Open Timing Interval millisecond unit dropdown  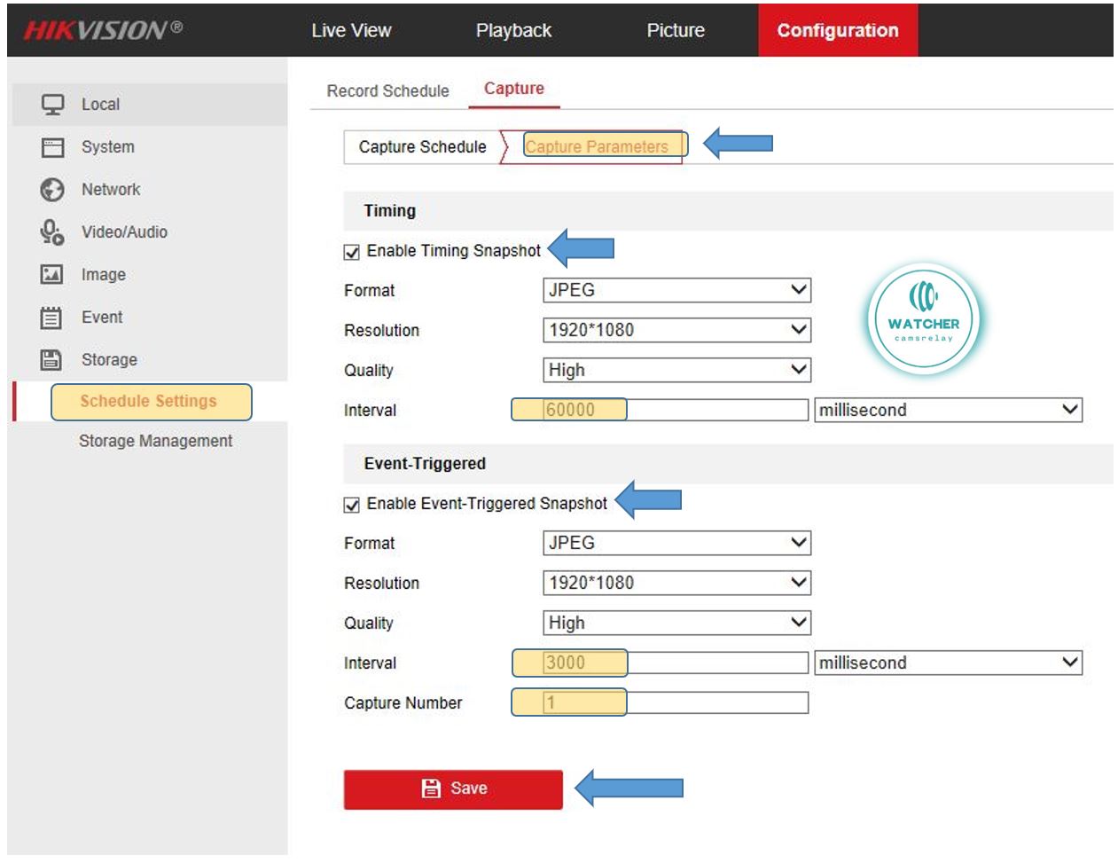click(x=948, y=410)
